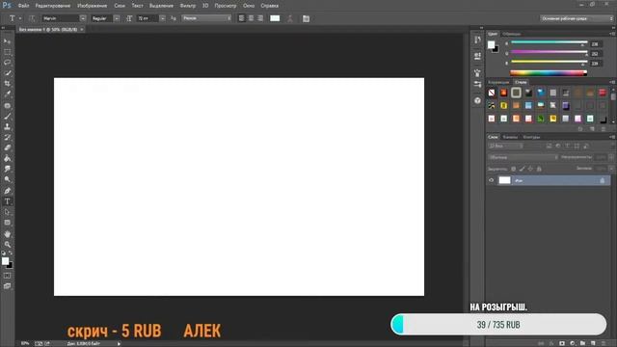Screen dimensions: 617x347
Task: Open the layer blend mode dropdown
Action: [523, 157]
